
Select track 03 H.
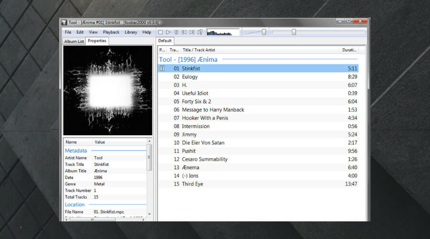(258, 85)
